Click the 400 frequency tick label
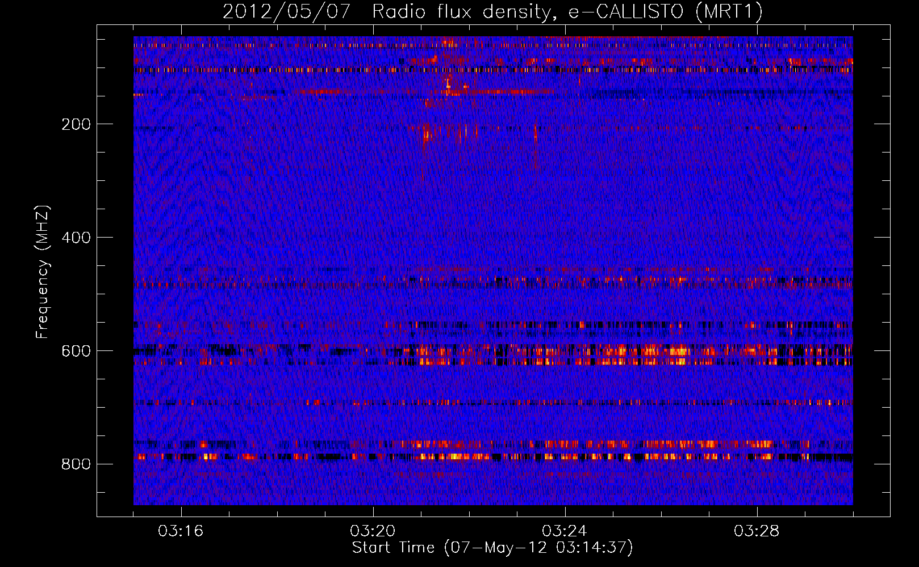919x567 pixels. (76, 238)
